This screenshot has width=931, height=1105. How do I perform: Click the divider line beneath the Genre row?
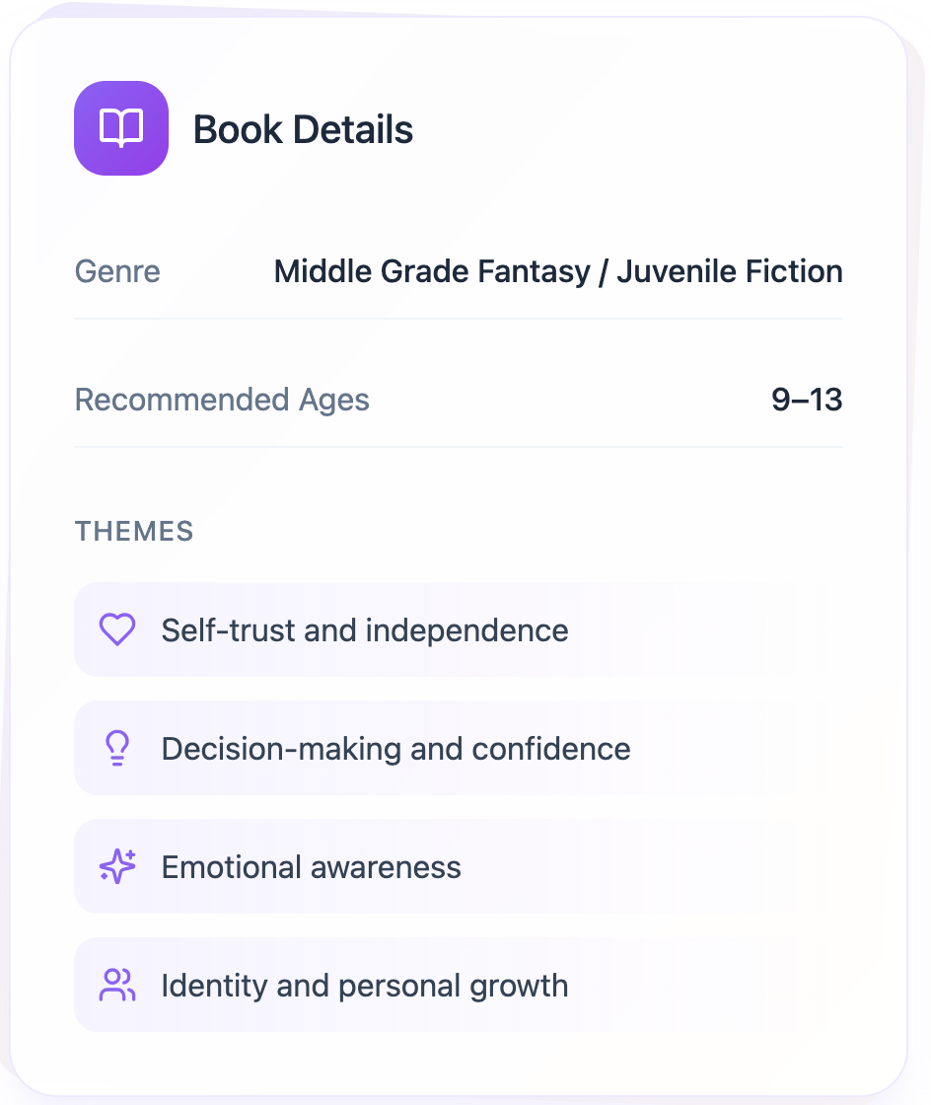tap(459, 319)
